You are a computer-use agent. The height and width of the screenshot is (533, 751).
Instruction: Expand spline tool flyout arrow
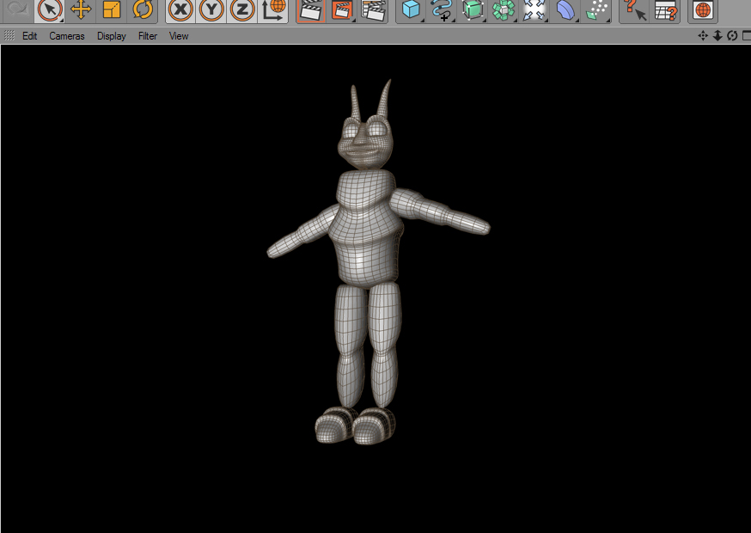(453, 20)
